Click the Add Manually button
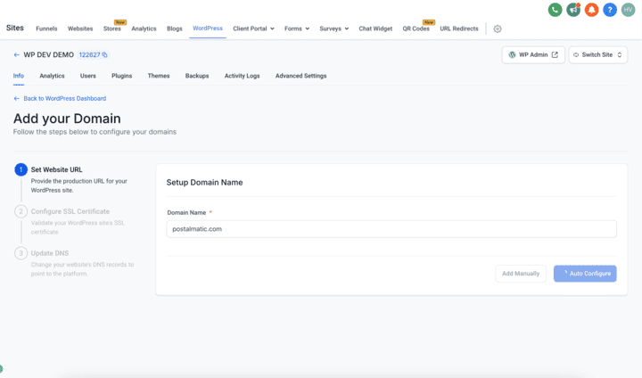 tap(521, 274)
